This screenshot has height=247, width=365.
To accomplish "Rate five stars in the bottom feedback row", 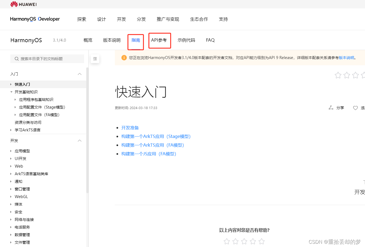I will [262, 241].
